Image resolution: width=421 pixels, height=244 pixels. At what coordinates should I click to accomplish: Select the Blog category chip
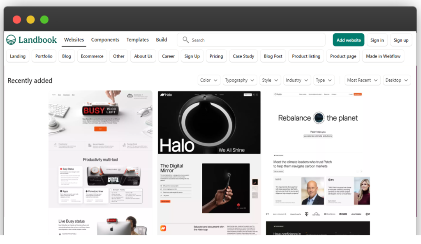pos(67,56)
